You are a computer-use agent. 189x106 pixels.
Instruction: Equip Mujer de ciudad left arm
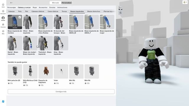30,43
